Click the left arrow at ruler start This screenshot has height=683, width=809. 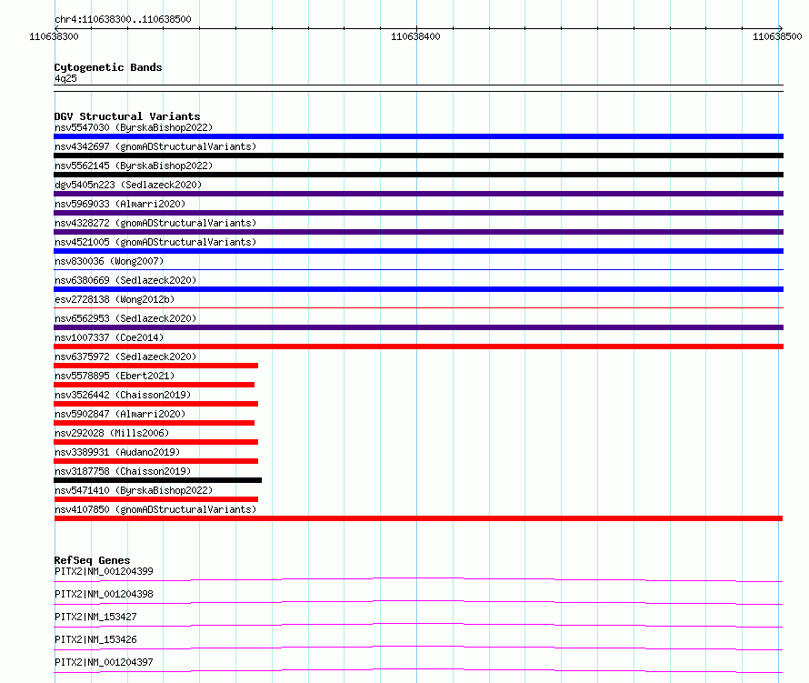tap(56, 28)
